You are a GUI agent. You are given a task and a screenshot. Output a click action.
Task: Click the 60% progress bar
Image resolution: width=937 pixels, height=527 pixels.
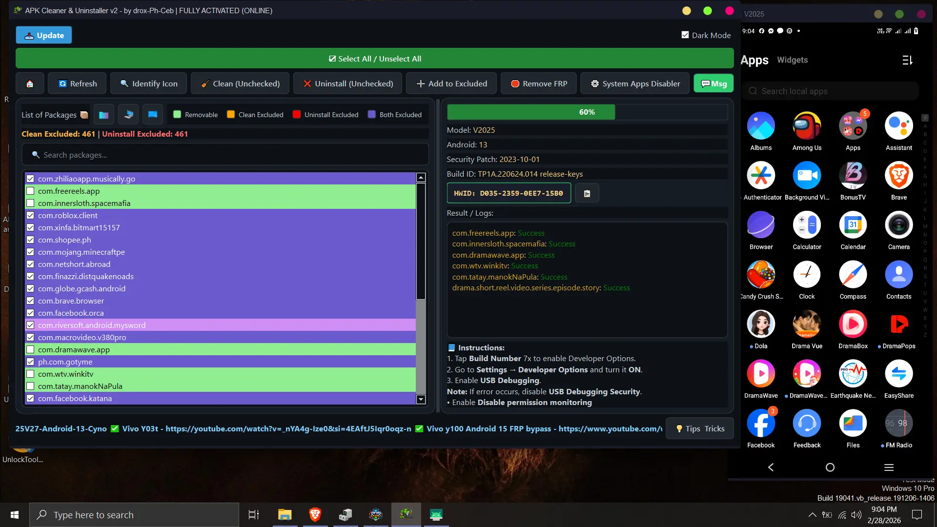(587, 112)
